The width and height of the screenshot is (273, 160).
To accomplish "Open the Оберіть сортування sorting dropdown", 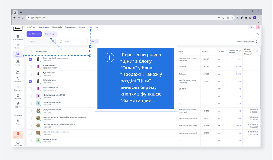I will point(248,42).
